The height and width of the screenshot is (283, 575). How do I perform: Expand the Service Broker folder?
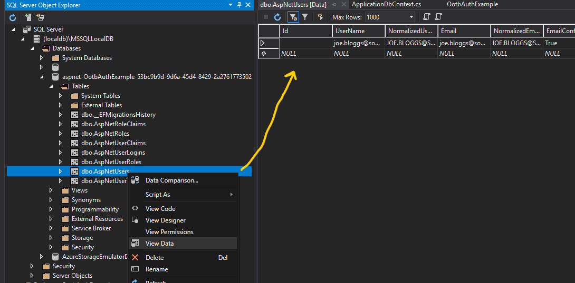coord(51,228)
